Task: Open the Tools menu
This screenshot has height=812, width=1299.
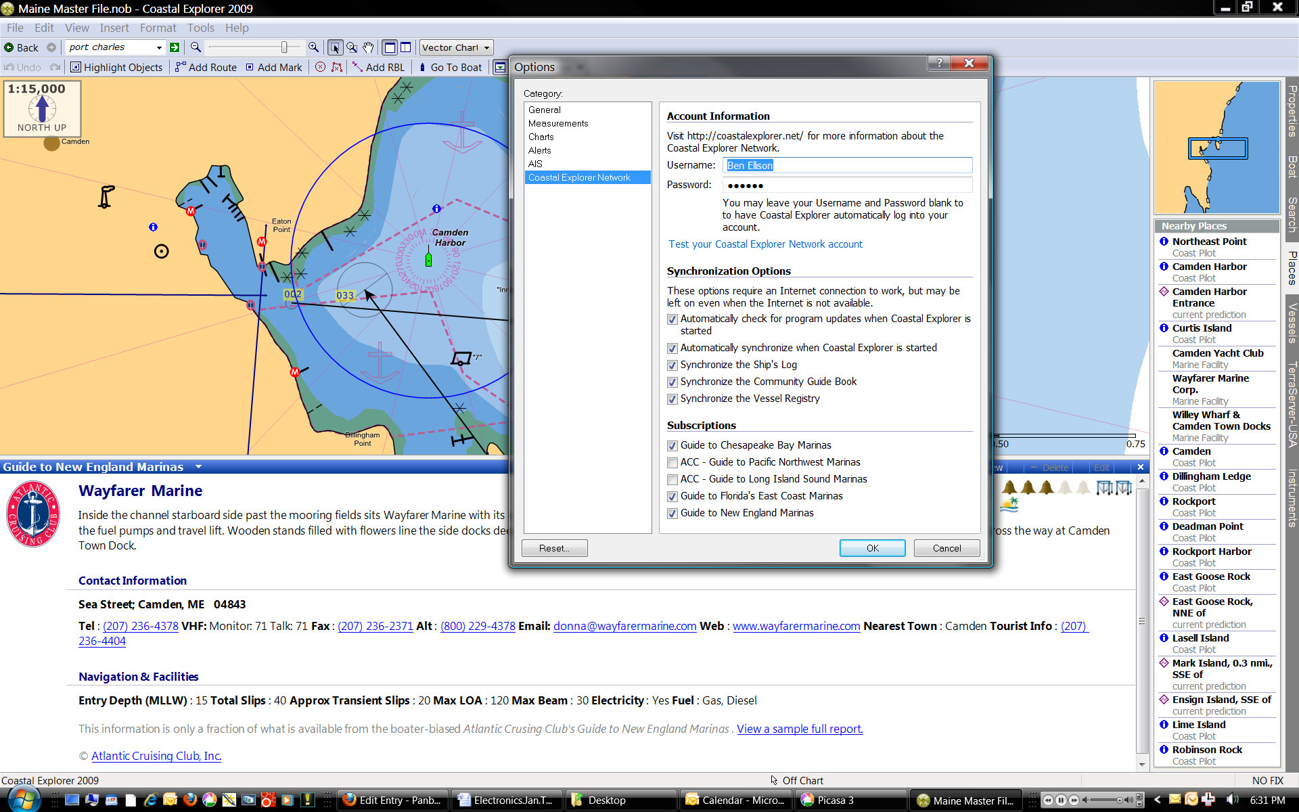Action: coord(200,28)
